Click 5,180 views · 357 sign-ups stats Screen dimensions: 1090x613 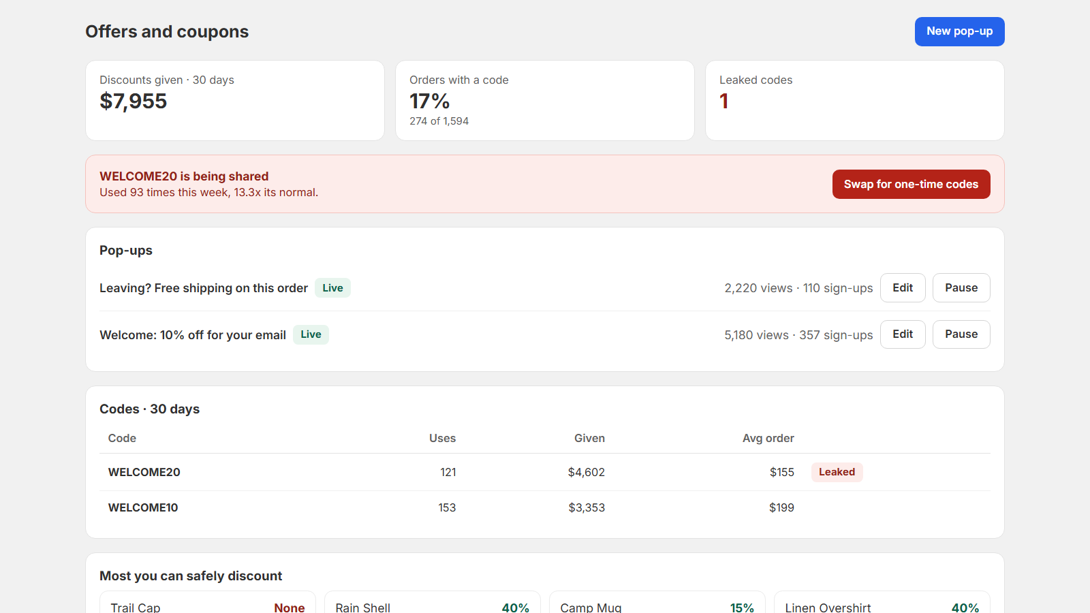click(798, 335)
